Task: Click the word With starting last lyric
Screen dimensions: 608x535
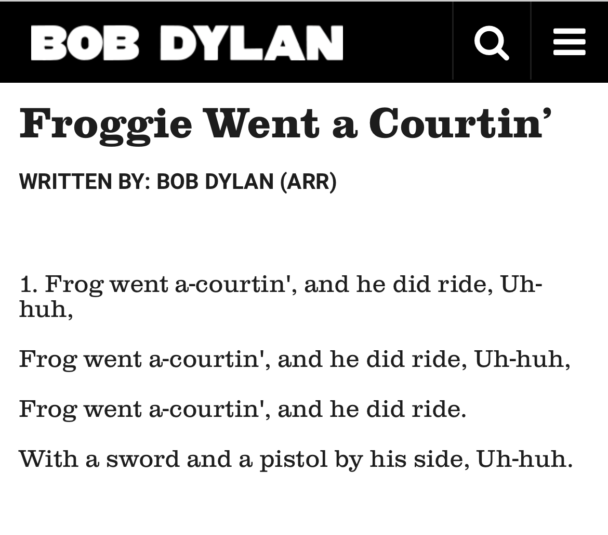Action: tap(48, 459)
